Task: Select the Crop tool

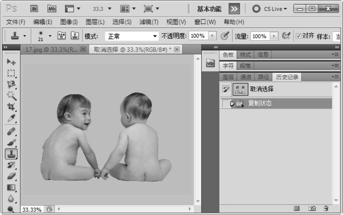Action: [x=11, y=106]
